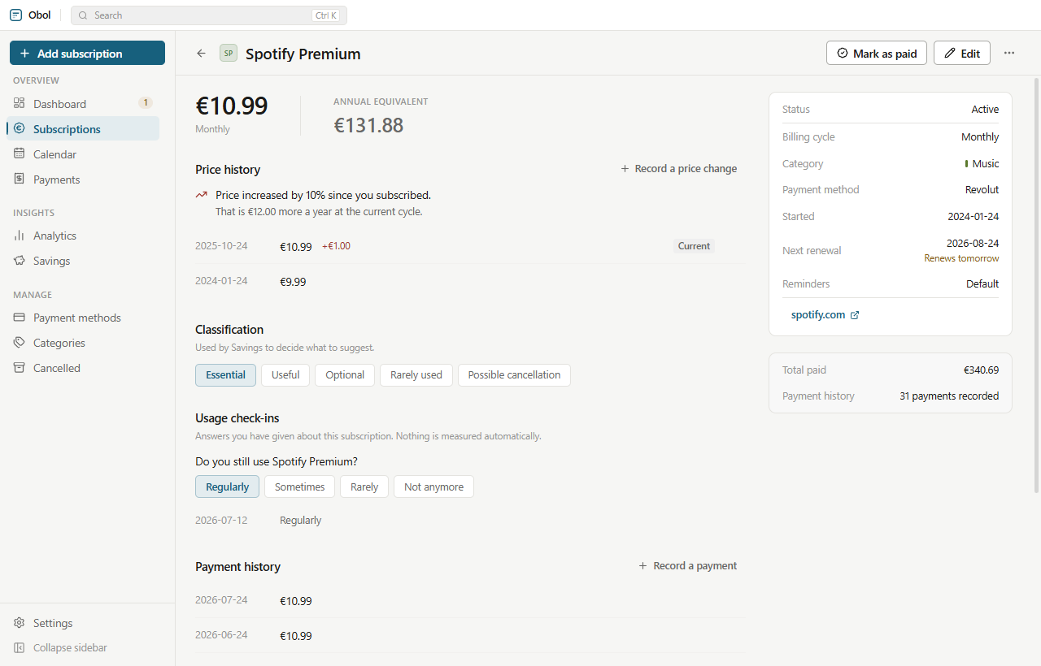Click the external link icon beside spotify.com
Screen dimensions: 1041x666
(854, 315)
